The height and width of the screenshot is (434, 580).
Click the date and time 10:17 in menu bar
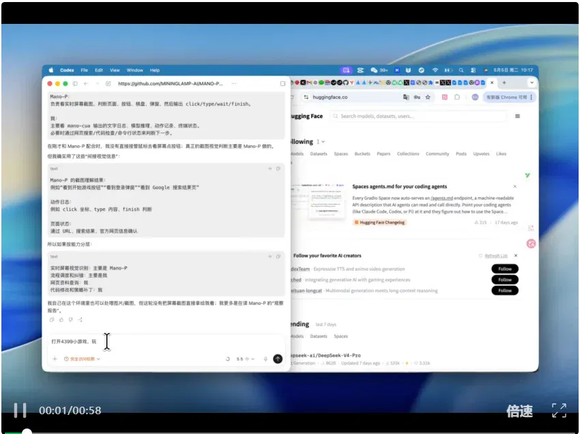coord(513,70)
